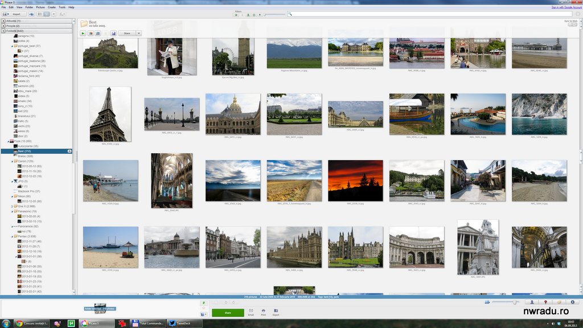Viewport: 583px width, 328px height.
Task: Open the Share dropdown arrow
Action: coord(139,33)
